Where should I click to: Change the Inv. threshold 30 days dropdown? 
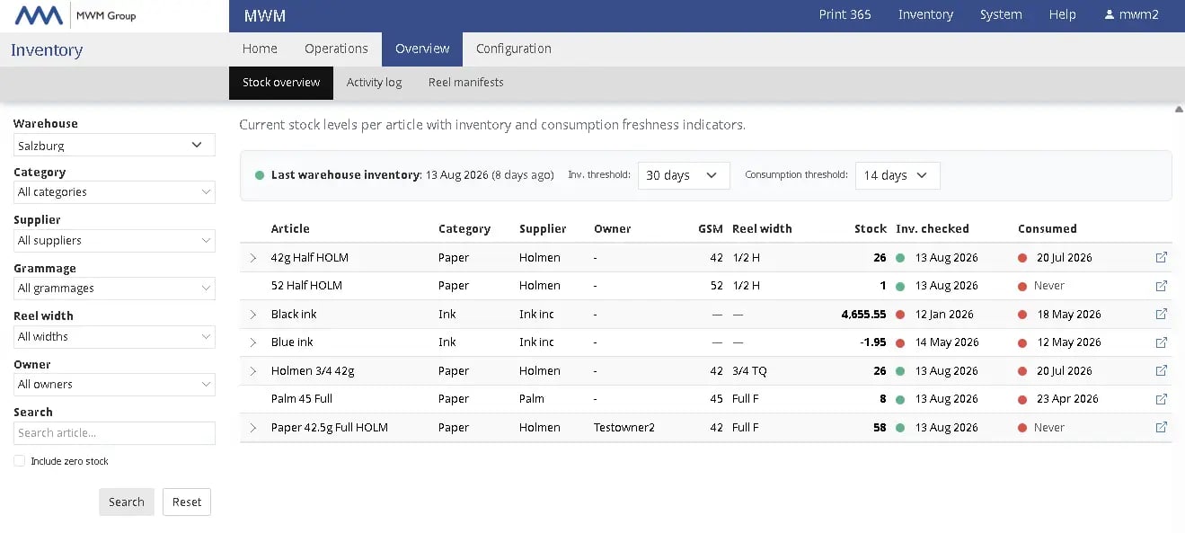(683, 175)
